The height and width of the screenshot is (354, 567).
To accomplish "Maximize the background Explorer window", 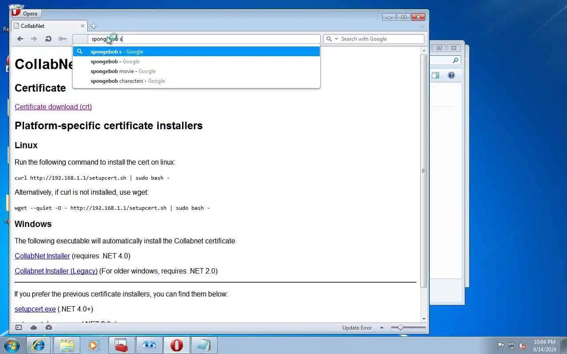I will [439, 48].
